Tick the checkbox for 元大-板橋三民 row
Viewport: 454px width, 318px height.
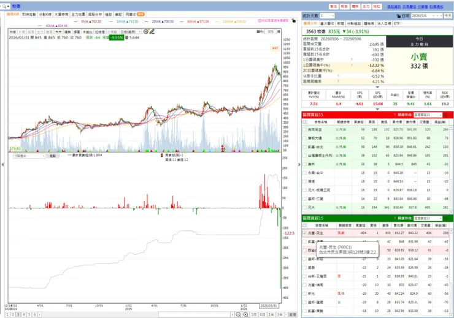[304, 190]
